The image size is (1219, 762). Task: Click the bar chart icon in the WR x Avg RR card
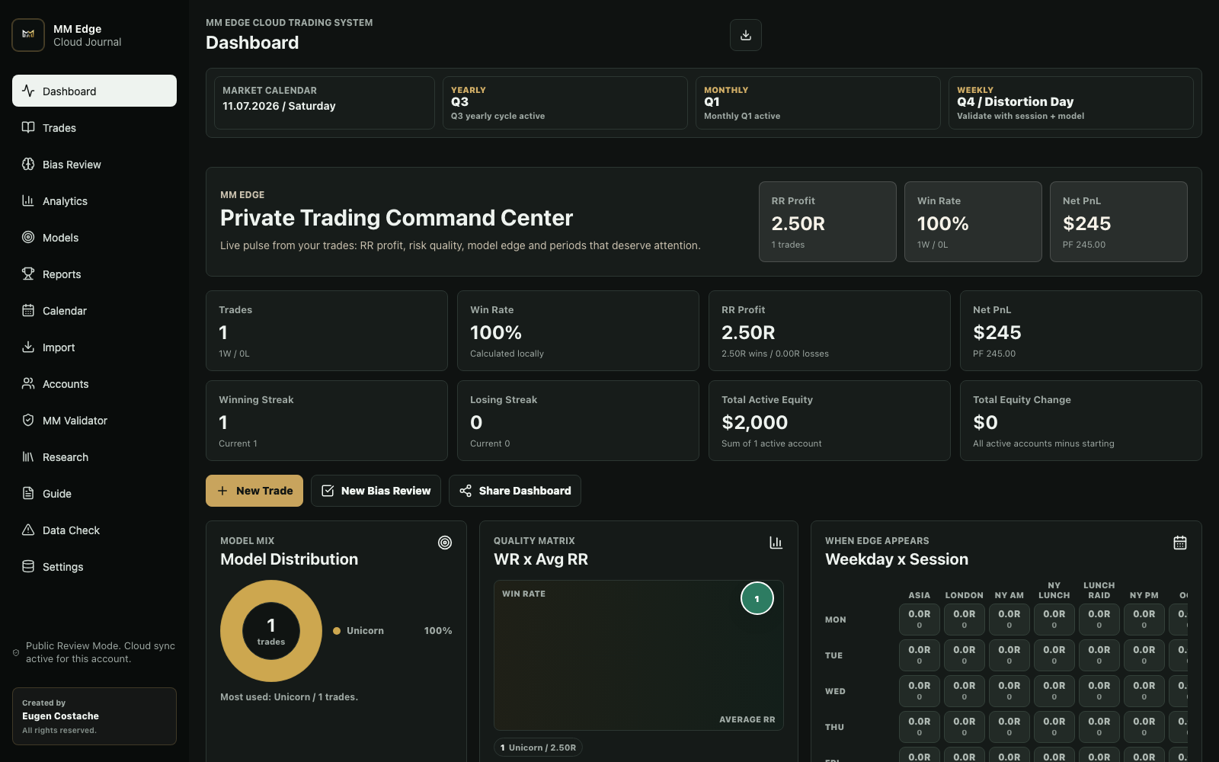click(776, 543)
